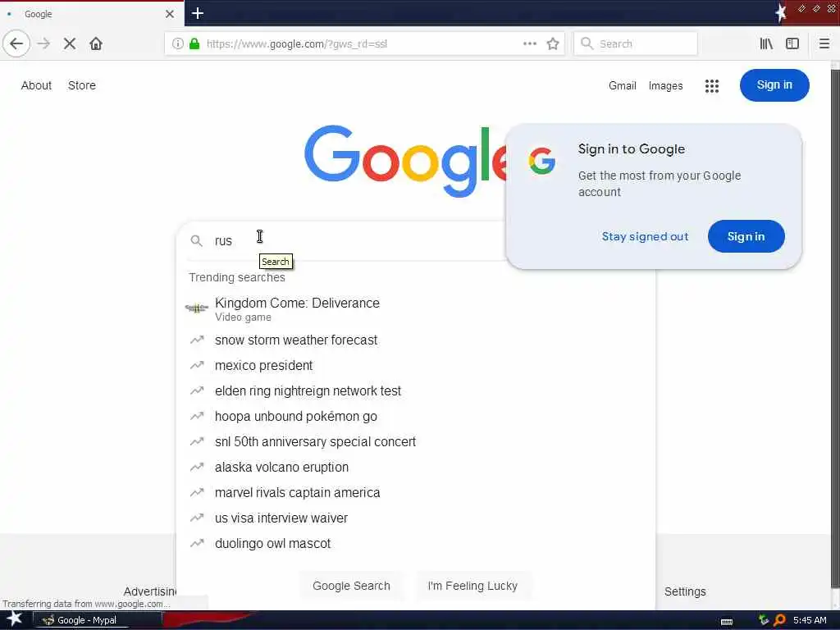Click the 5:45 AM taskbar clock
Screen dimensions: 840x630
tap(810, 620)
